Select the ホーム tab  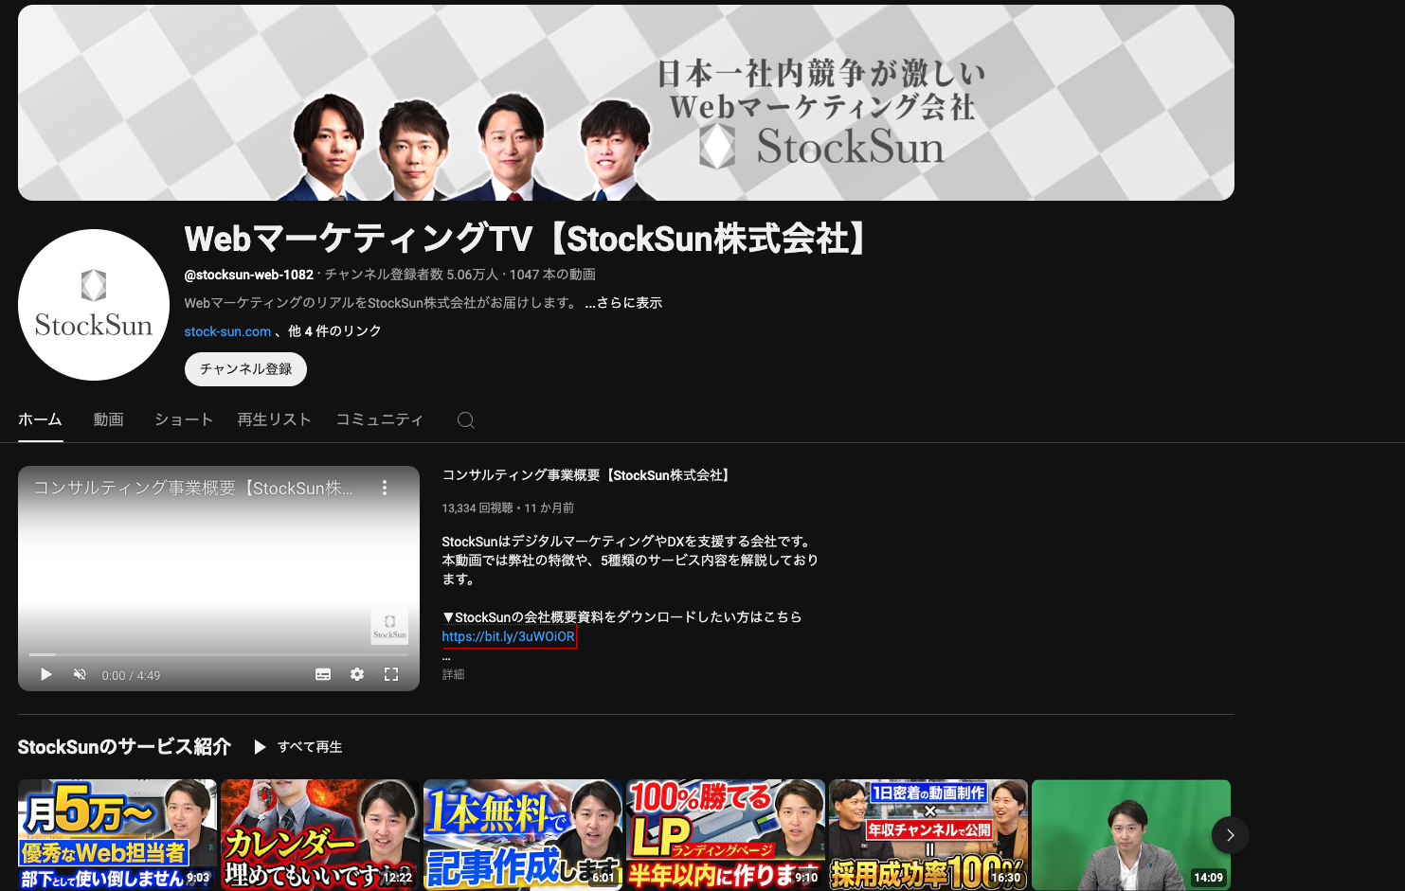point(40,419)
